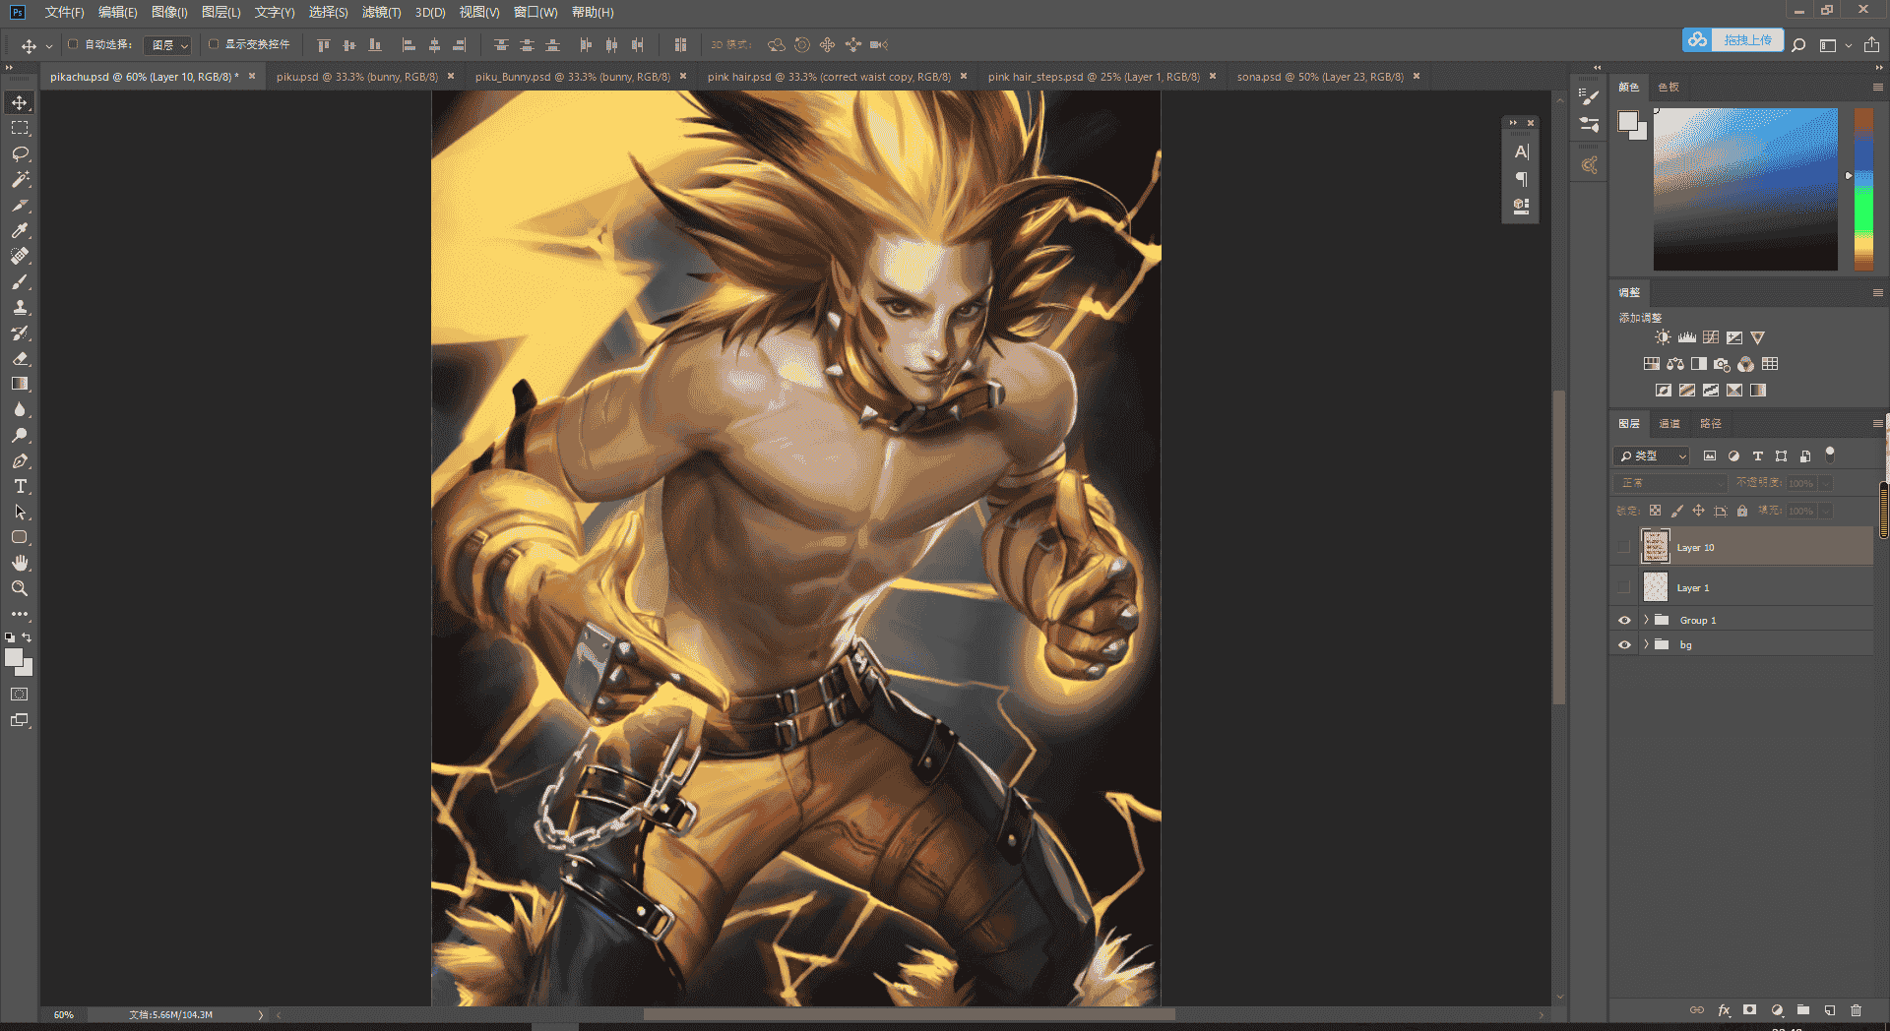Hide the Group 1 layer group

click(x=1624, y=621)
